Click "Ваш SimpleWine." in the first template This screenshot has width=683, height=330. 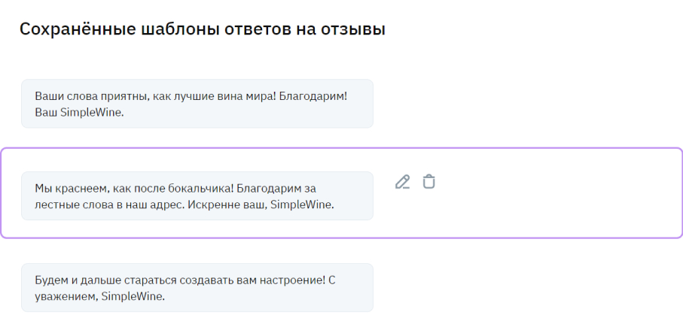click(x=79, y=112)
